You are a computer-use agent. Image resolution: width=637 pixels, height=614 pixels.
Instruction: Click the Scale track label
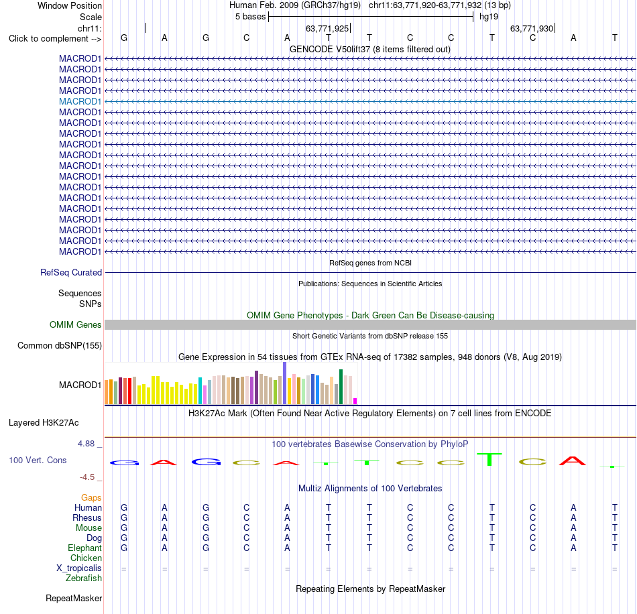(91, 17)
